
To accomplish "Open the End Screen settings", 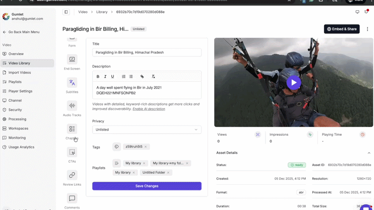I will [72, 59].
